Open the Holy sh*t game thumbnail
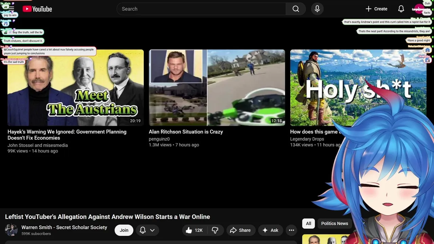The height and width of the screenshot is (244, 434). tap(358, 88)
